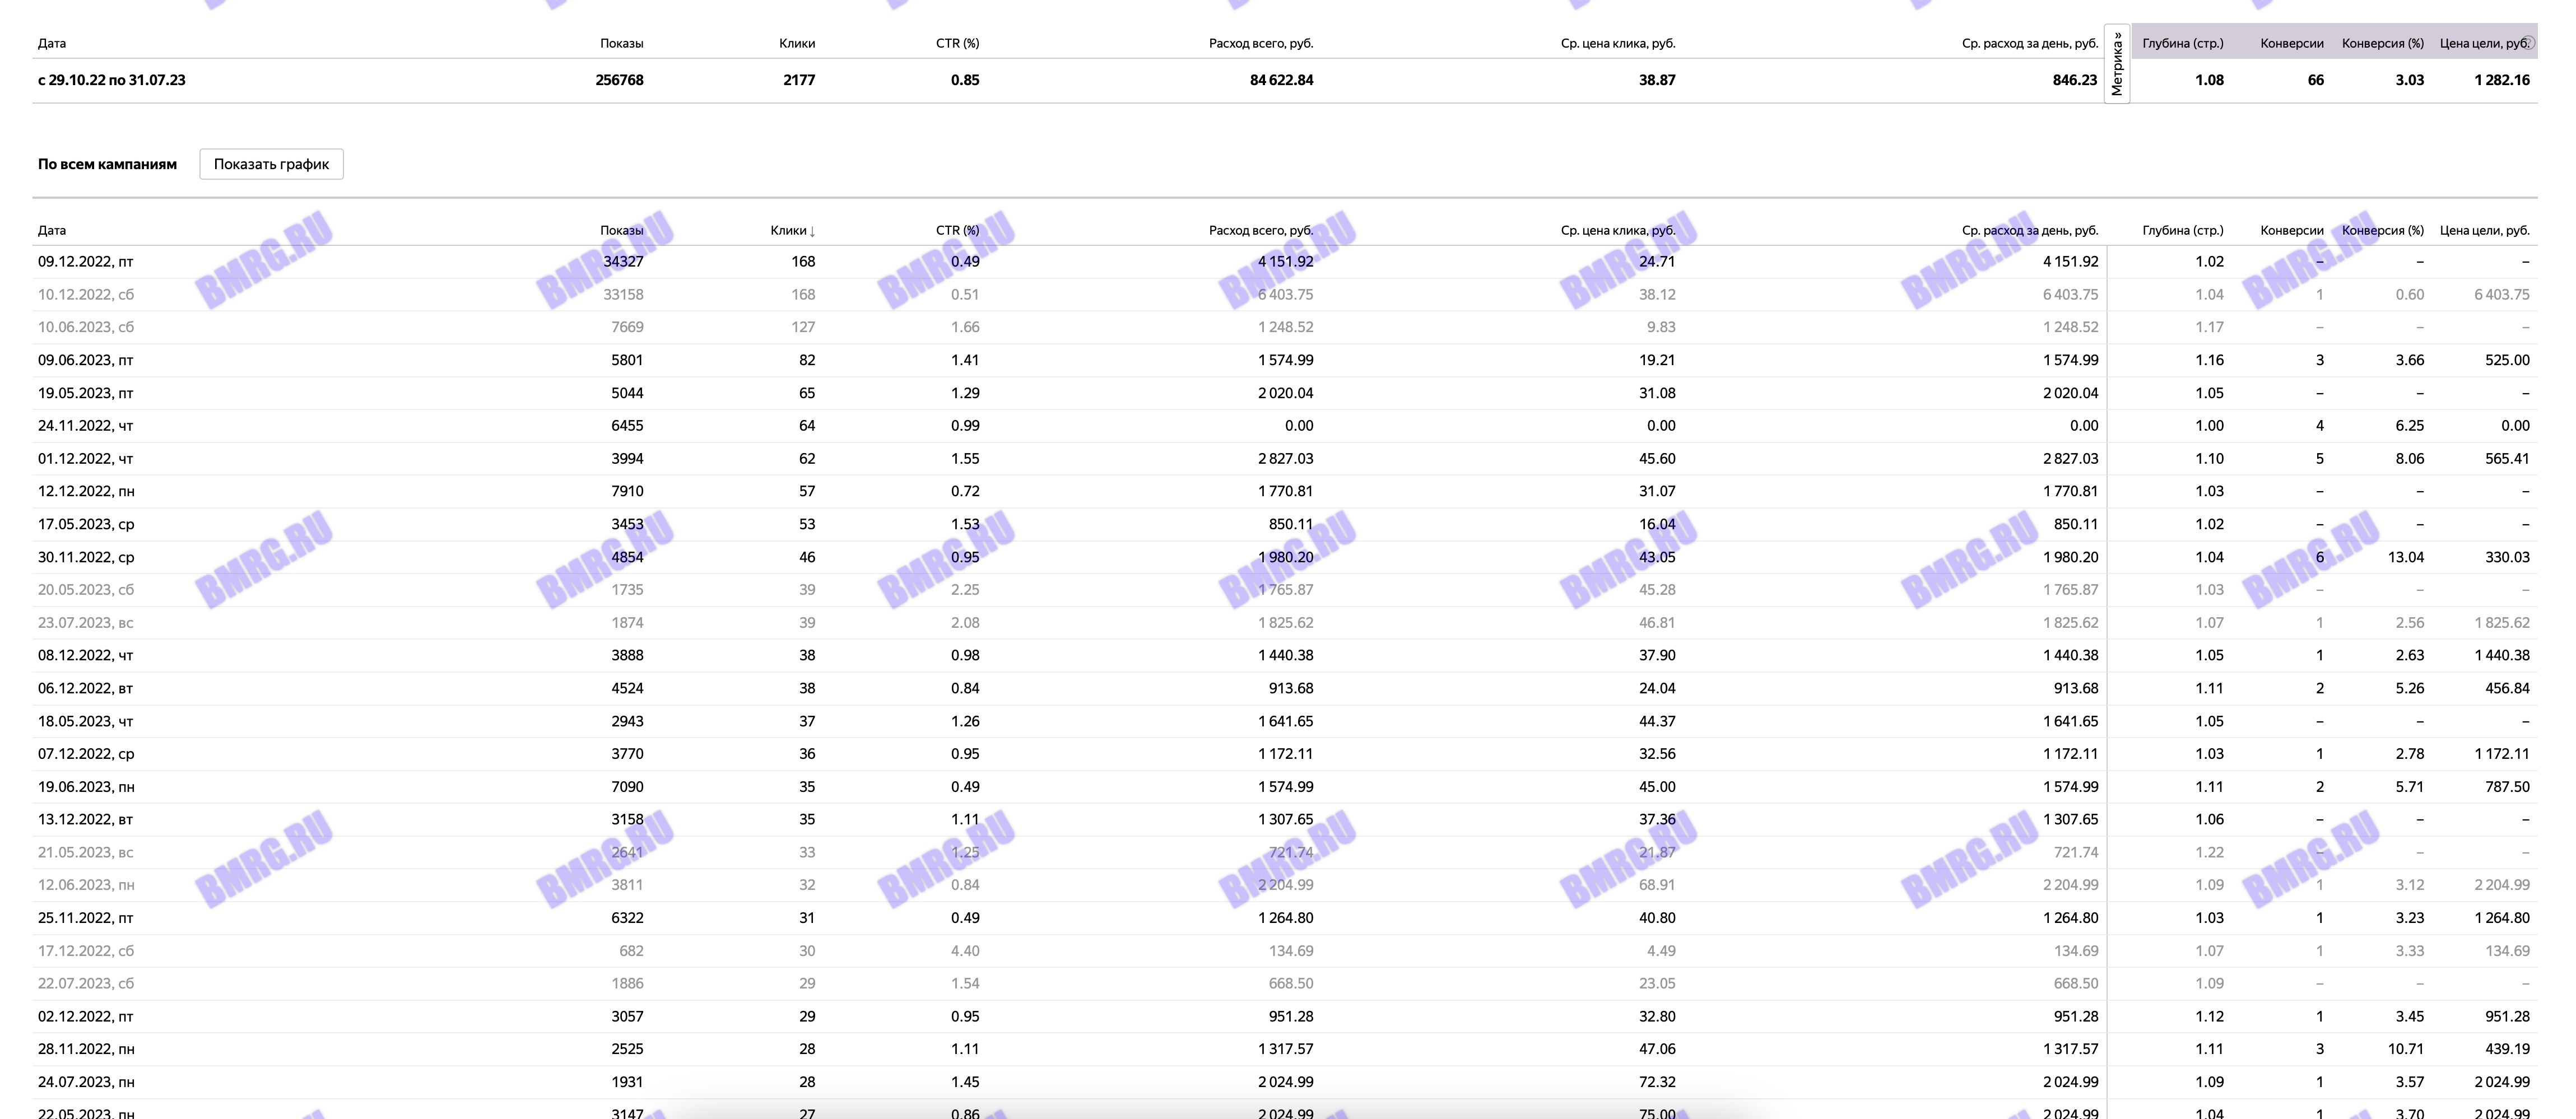Viewport: 2576px width, 1119px height.
Task: Sort daily table by Показы column header
Action: point(621,230)
